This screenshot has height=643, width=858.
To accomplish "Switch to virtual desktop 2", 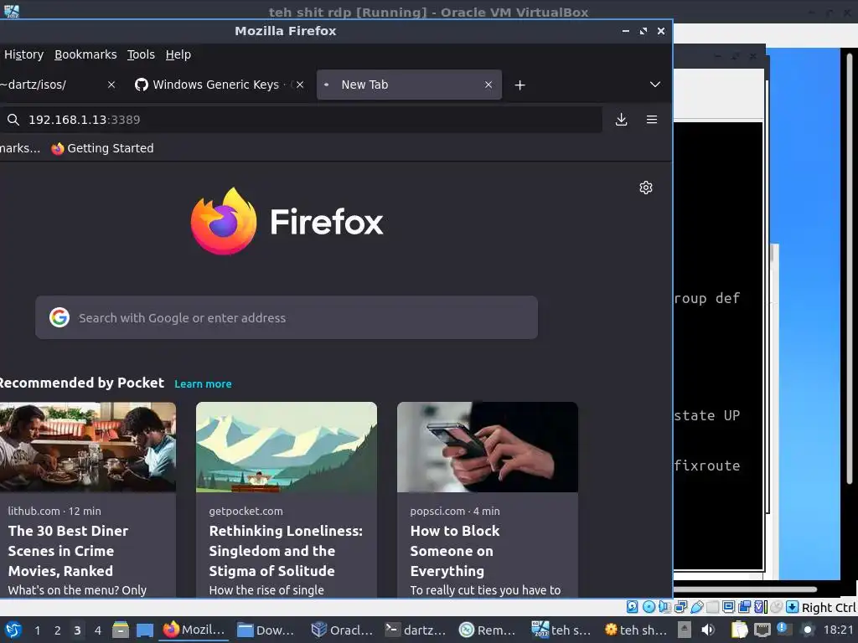I will pyautogui.click(x=58, y=630).
